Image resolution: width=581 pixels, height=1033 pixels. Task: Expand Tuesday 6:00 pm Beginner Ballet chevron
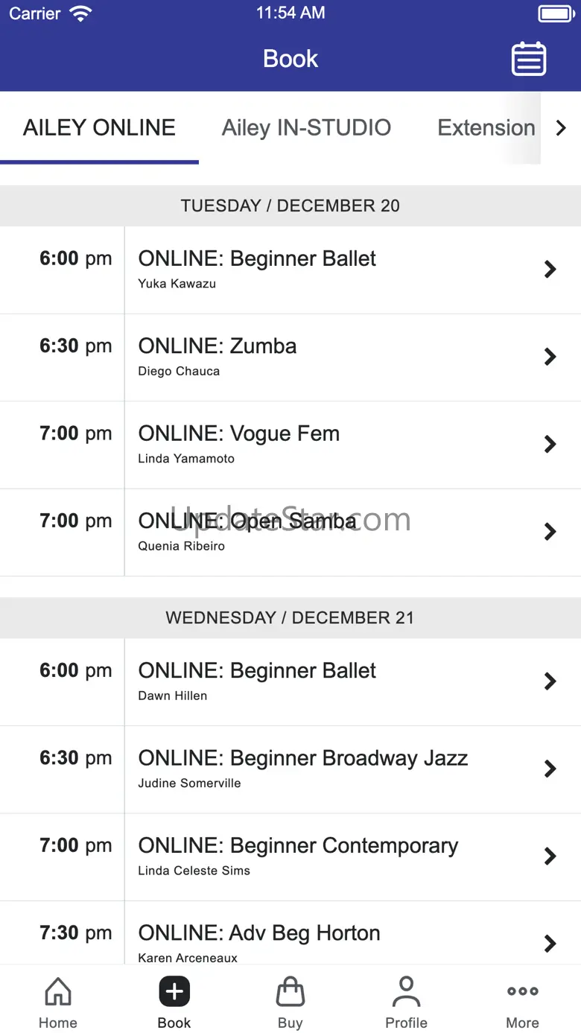point(550,270)
